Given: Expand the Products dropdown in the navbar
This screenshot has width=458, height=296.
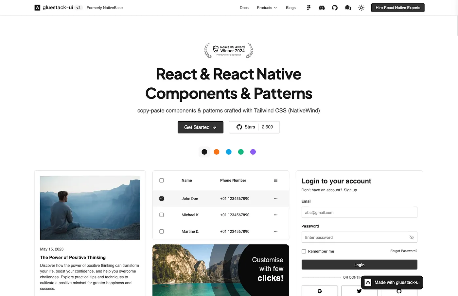Looking at the screenshot, I should pos(267,8).
